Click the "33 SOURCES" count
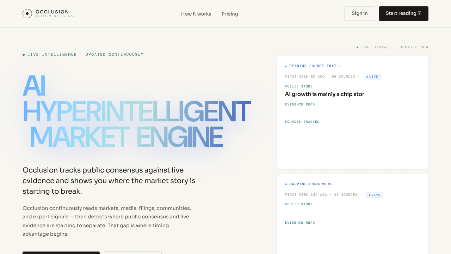The width and height of the screenshot is (451, 254). tap(346, 195)
